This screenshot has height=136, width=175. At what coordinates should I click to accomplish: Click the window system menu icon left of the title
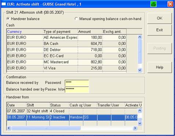pos(4,4)
